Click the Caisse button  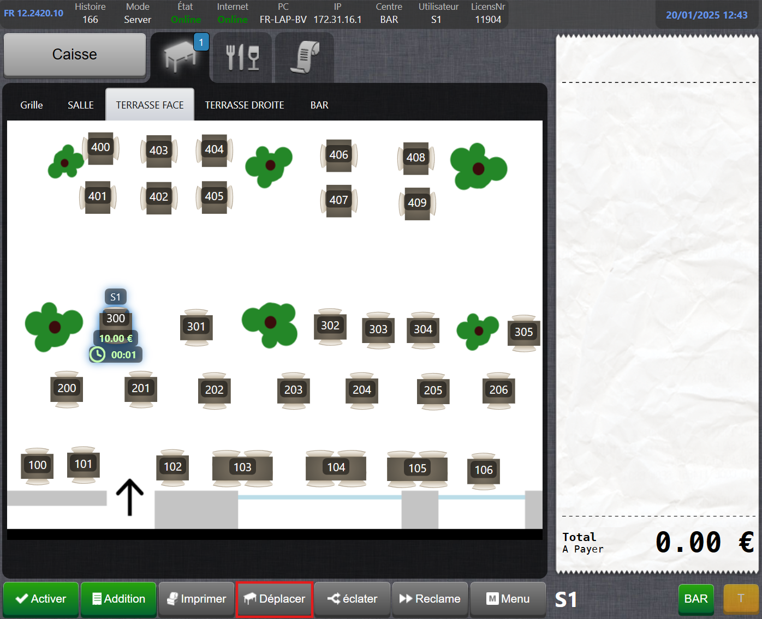point(75,55)
